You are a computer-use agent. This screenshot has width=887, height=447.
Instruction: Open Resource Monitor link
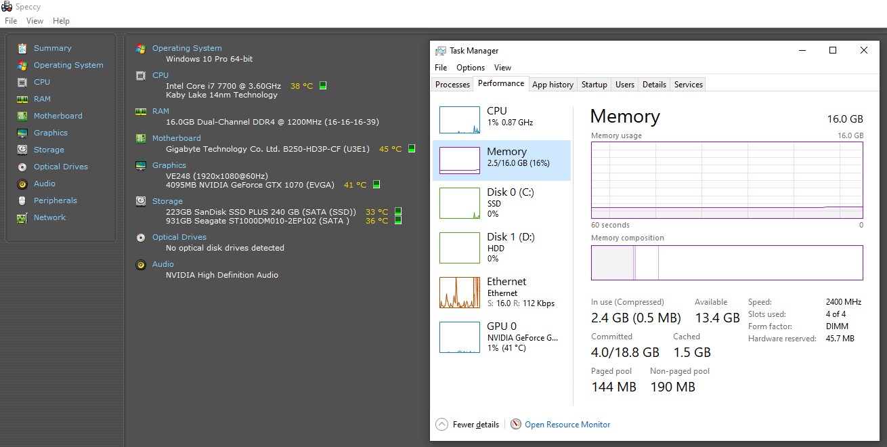pos(567,425)
